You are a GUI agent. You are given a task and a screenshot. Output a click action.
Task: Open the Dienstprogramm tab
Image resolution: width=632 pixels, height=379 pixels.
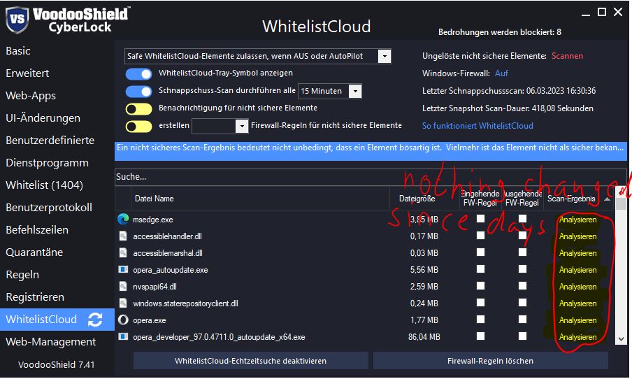[47, 163]
